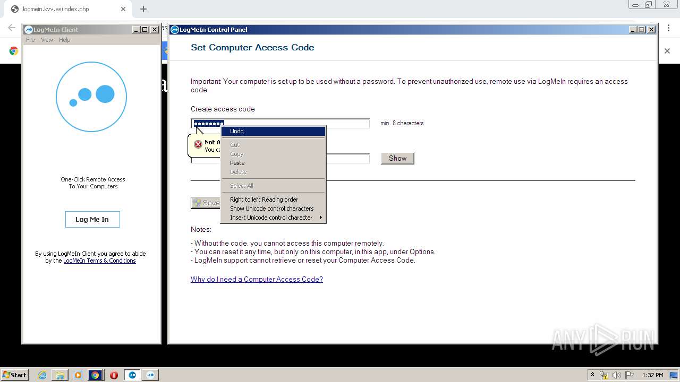Open the network status tray icon
This screenshot has width=680, height=382.
pyautogui.click(x=604, y=375)
